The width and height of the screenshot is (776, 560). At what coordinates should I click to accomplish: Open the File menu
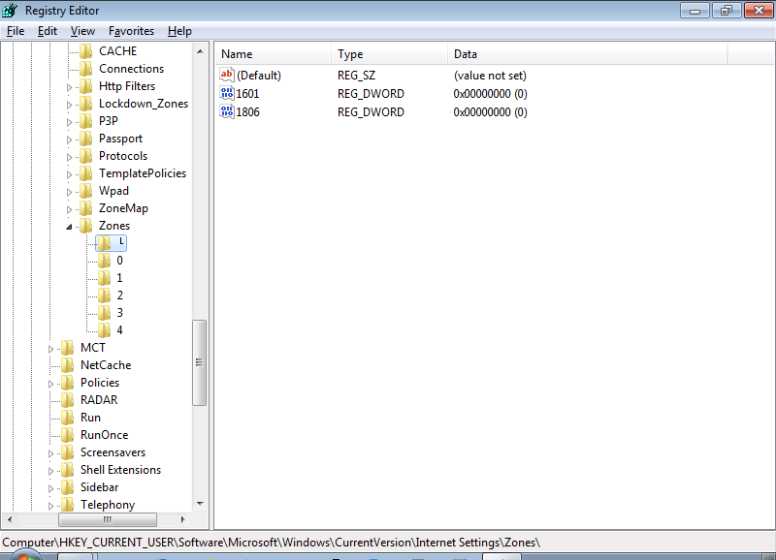tap(16, 31)
